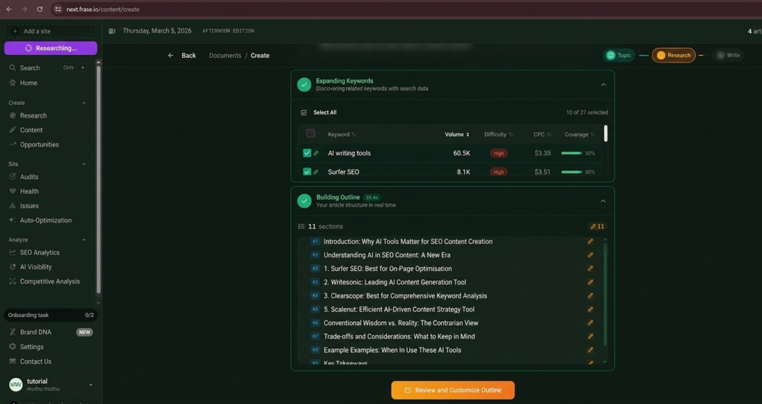762x404 pixels.
Task: Select the Write step
Action: [729, 55]
